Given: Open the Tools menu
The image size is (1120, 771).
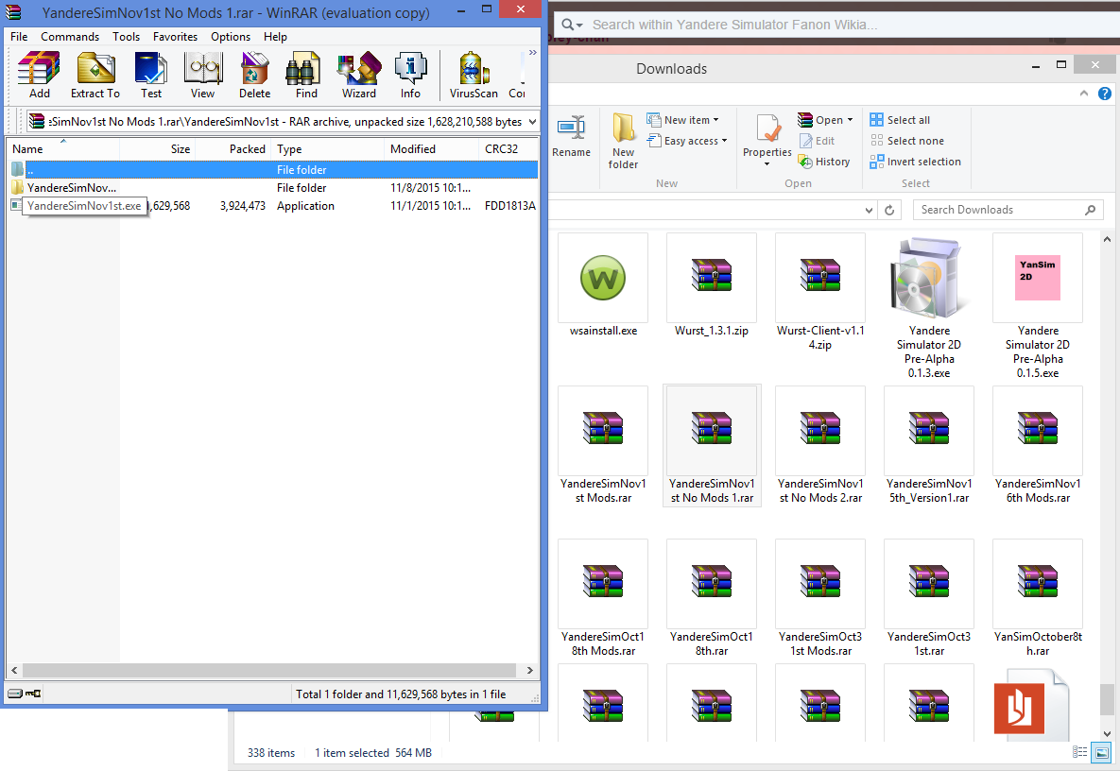Looking at the screenshot, I should [126, 37].
